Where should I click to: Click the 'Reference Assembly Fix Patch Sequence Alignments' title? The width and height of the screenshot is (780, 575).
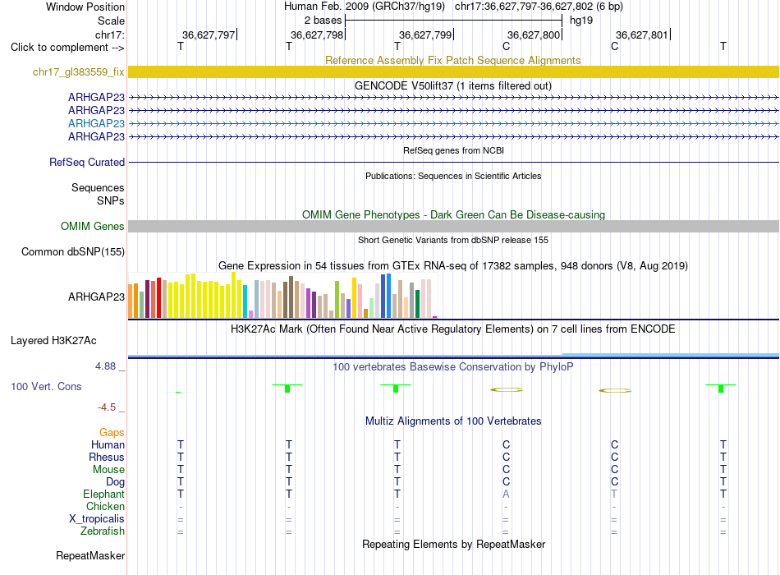(452, 60)
